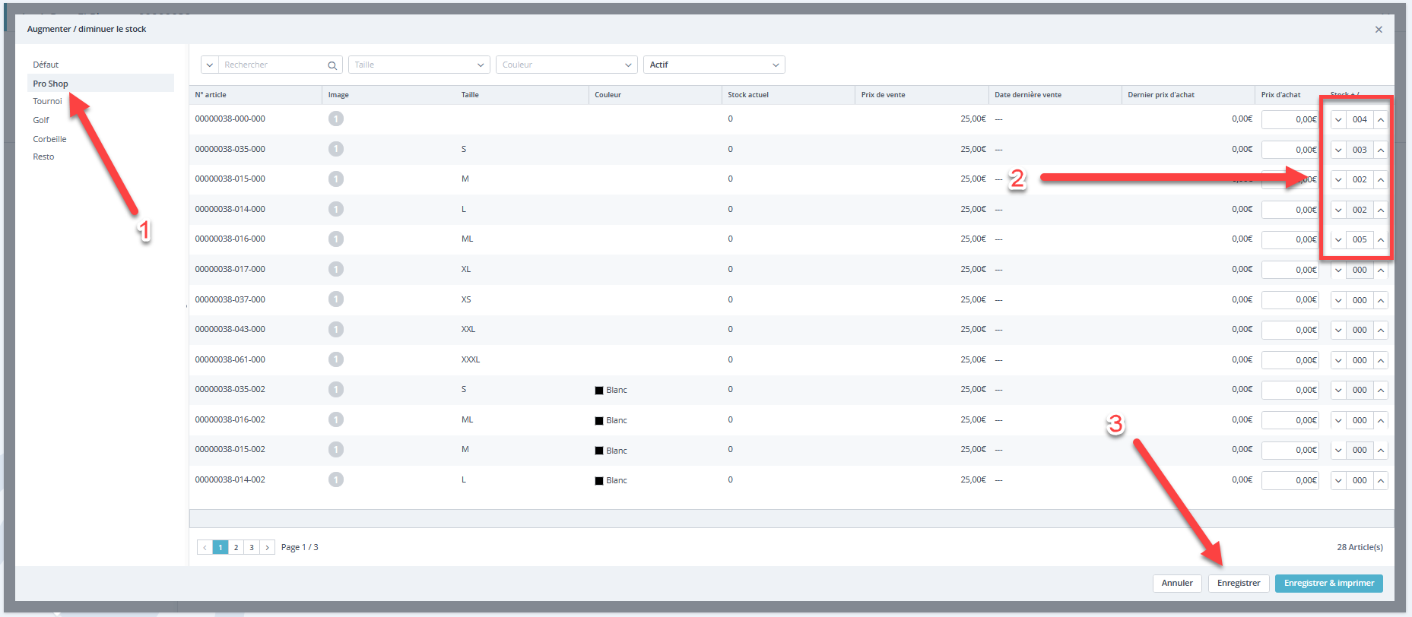Click the next page arrow
This screenshot has height=617, width=1412.
[x=267, y=547]
